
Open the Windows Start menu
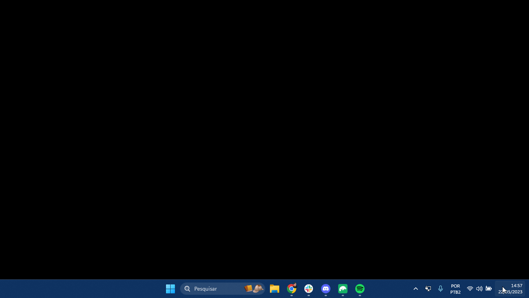pos(170,289)
